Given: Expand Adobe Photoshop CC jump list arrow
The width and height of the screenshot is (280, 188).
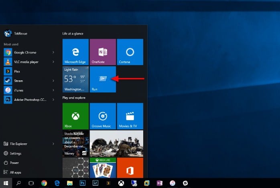Looking at the screenshot, I should coord(53,100).
